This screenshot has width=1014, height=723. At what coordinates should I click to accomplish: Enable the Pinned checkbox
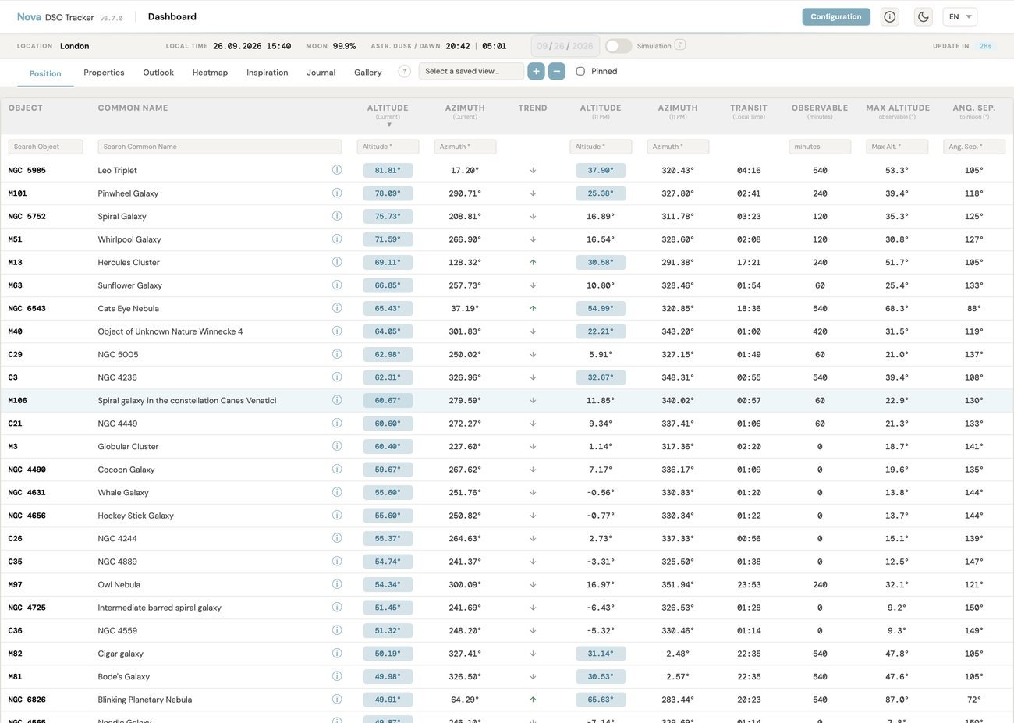[x=580, y=71]
